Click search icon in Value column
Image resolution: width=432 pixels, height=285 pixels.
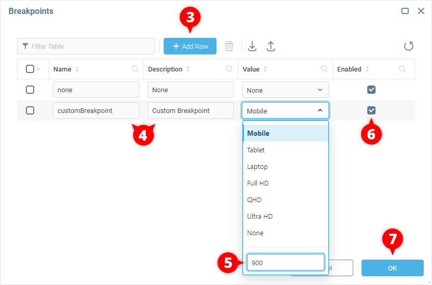[324, 69]
